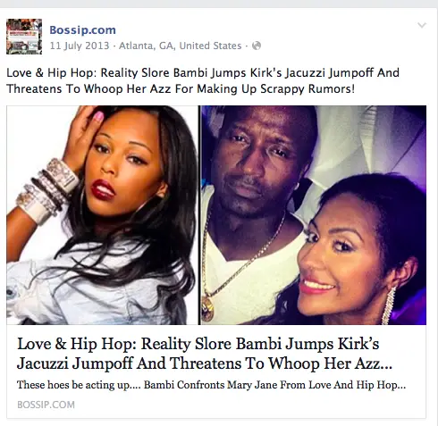Click the BOSSIP.COM source link
Viewport: 438px width, 426px height.
[x=46, y=405]
